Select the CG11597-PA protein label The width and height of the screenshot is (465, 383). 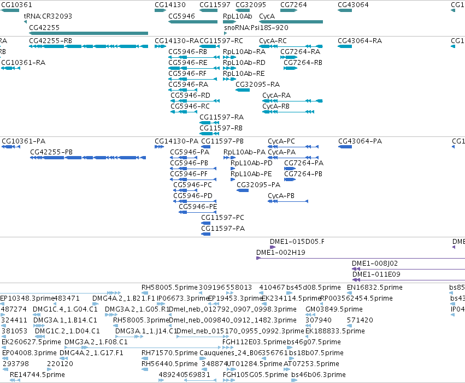[223, 229]
